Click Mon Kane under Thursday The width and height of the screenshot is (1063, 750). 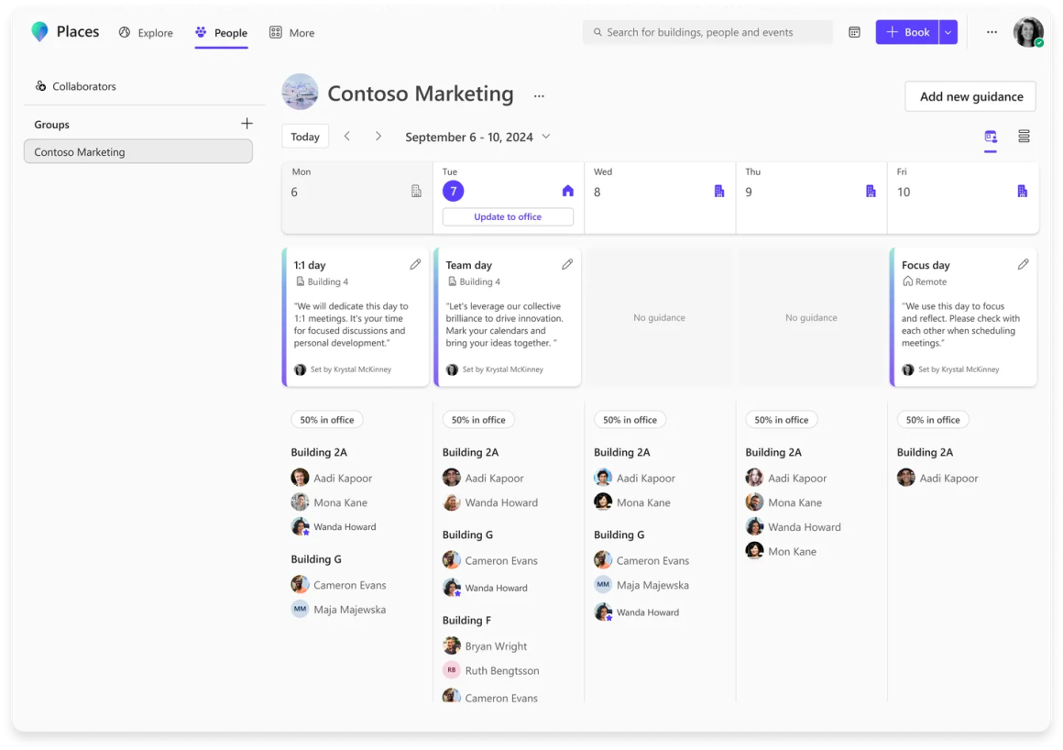782,551
